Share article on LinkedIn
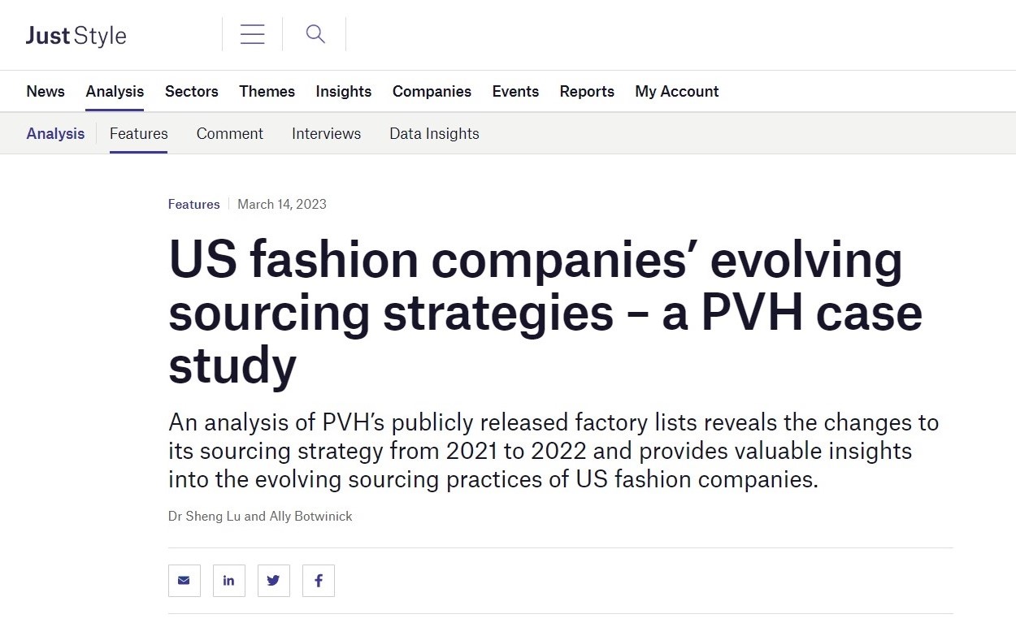This screenshot has width=1016, height=636. pos(229,581)
